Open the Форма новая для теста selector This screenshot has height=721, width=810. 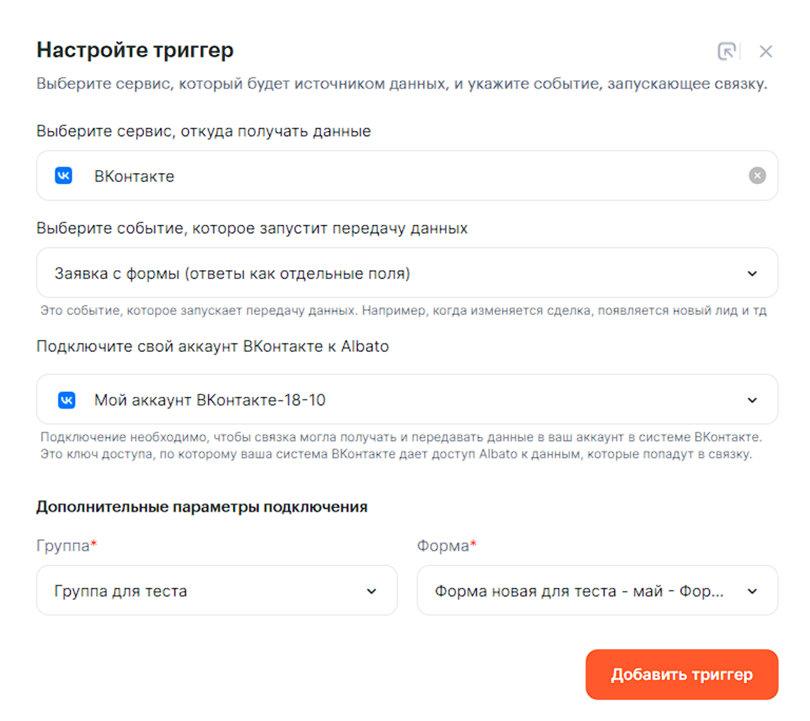[579, 592]
